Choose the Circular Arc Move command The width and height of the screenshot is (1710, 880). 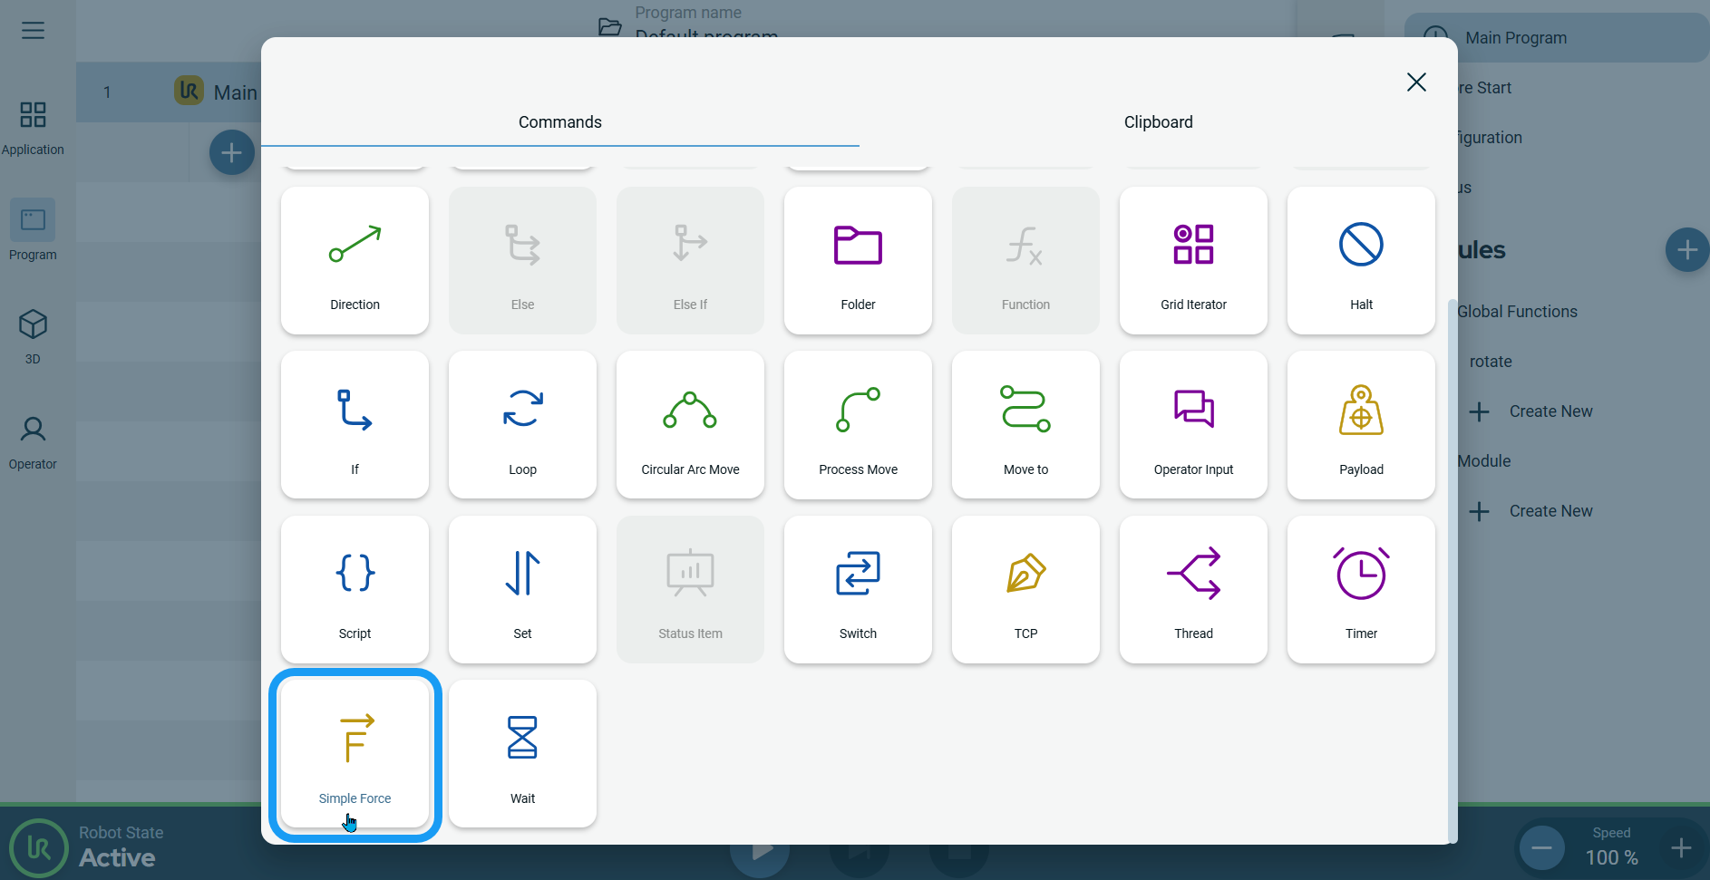690,425
